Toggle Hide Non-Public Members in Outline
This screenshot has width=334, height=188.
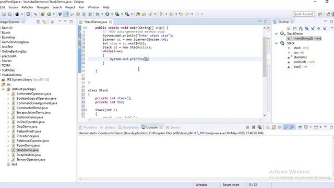point(319,28)
